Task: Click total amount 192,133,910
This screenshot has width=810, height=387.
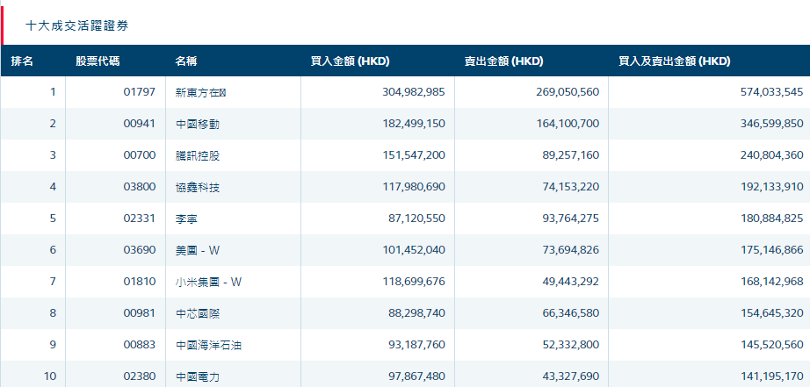Action: tap(771, 187)
